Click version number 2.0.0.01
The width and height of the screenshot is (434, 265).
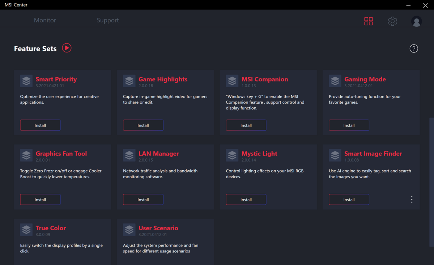coord(43,160)
